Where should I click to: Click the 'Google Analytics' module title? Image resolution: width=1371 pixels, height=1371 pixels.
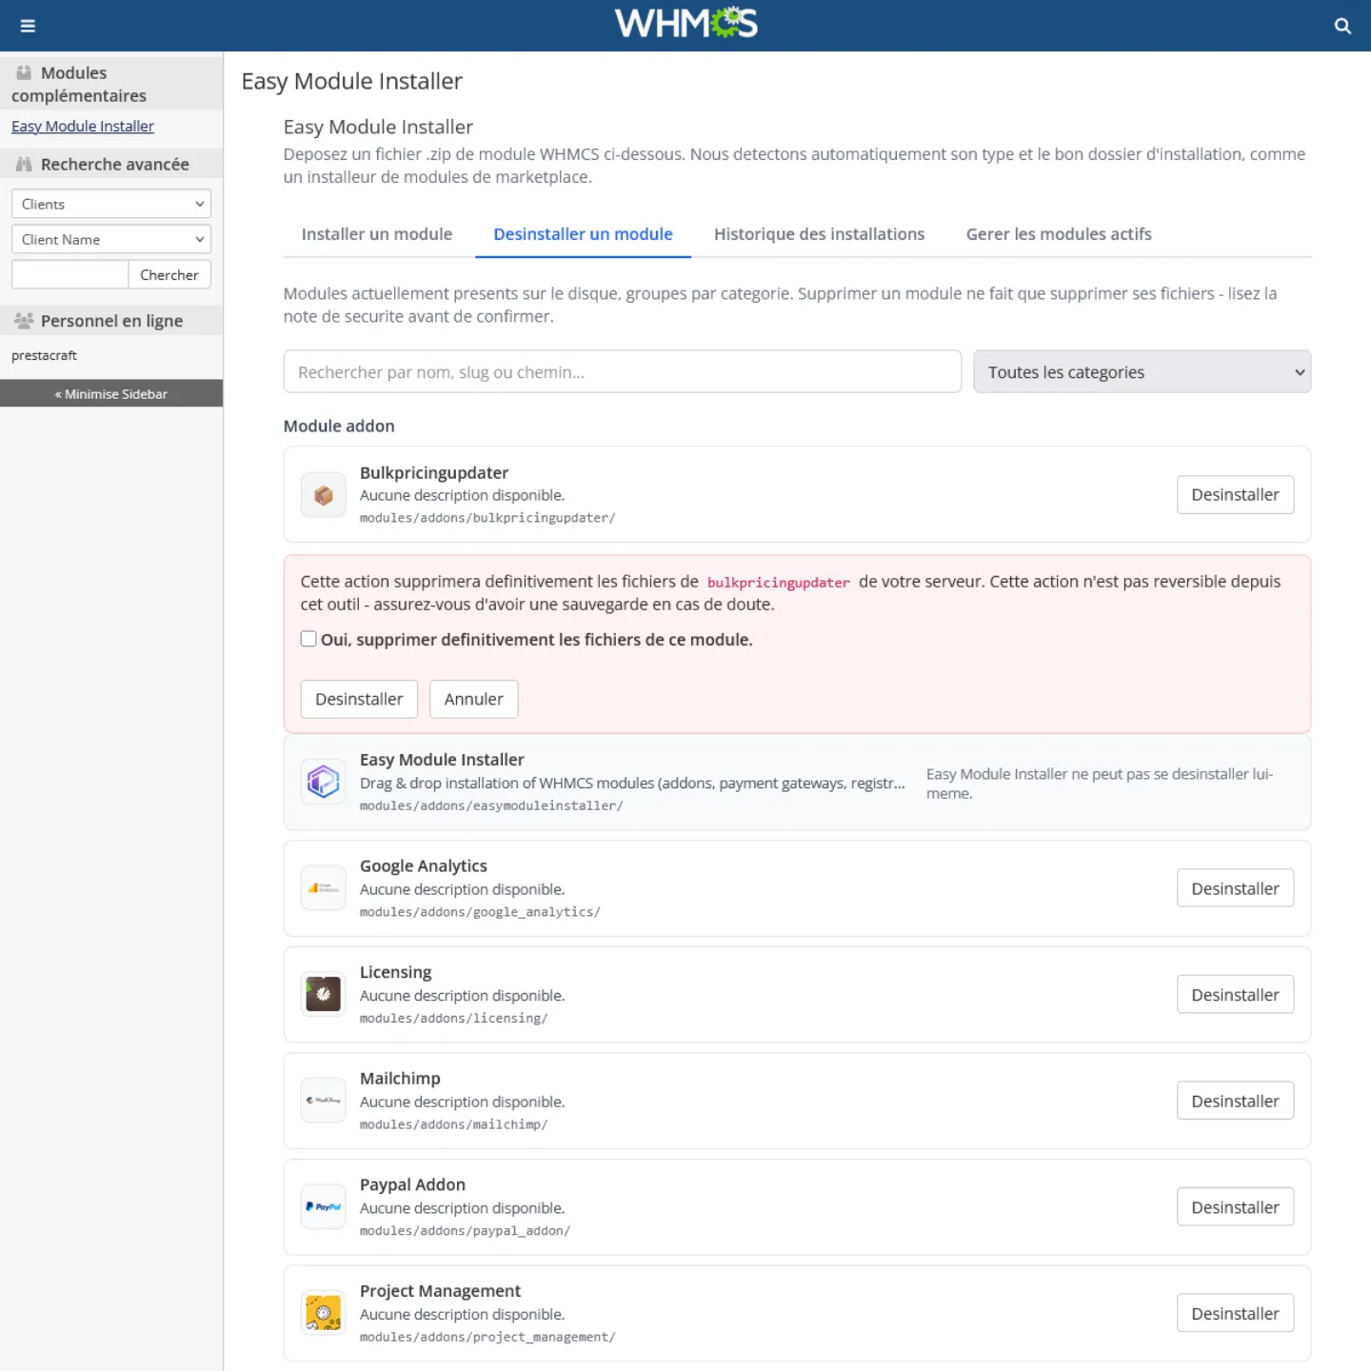(424, 865)
